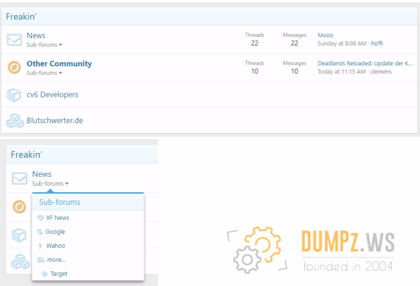Open the Deadlands Reloaded thread link
The height and width of the screenshot is (286, 420).
click(365, 63)
